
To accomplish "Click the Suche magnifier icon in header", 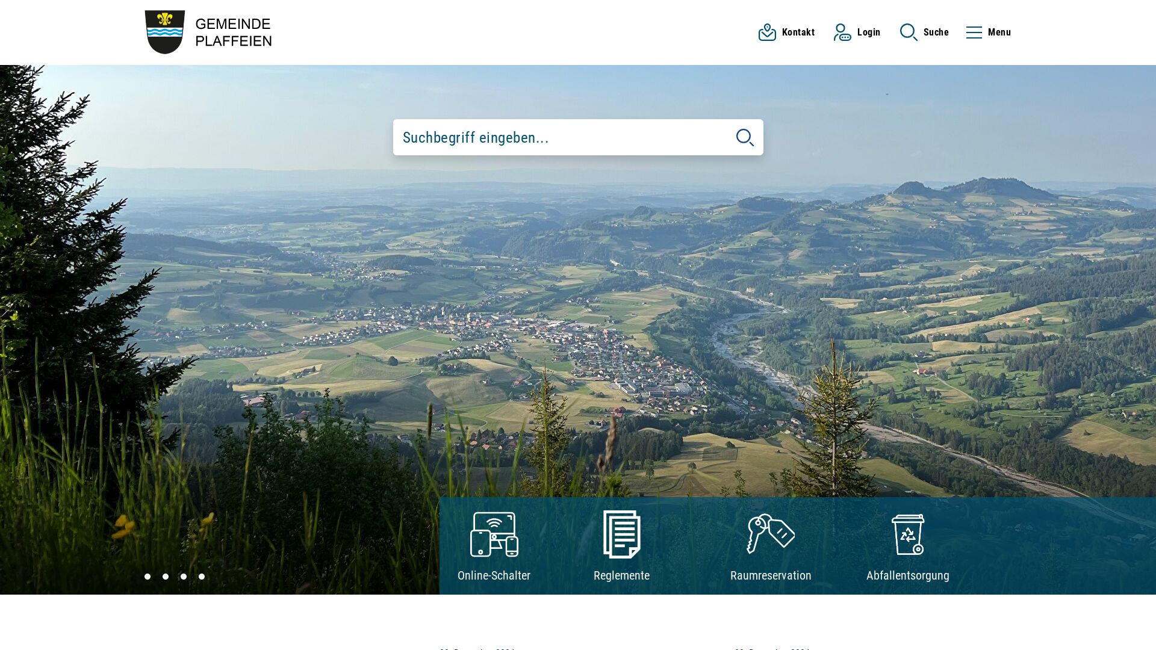I will 909,32.
